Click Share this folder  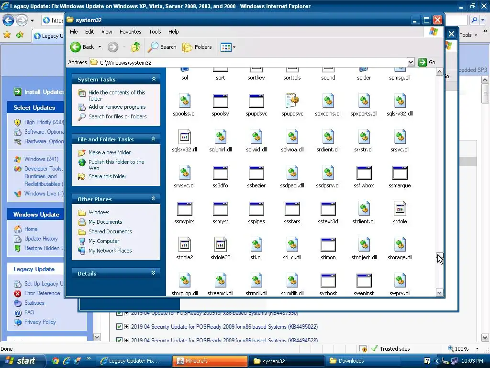pyautogui.click(x=107, y=176)
